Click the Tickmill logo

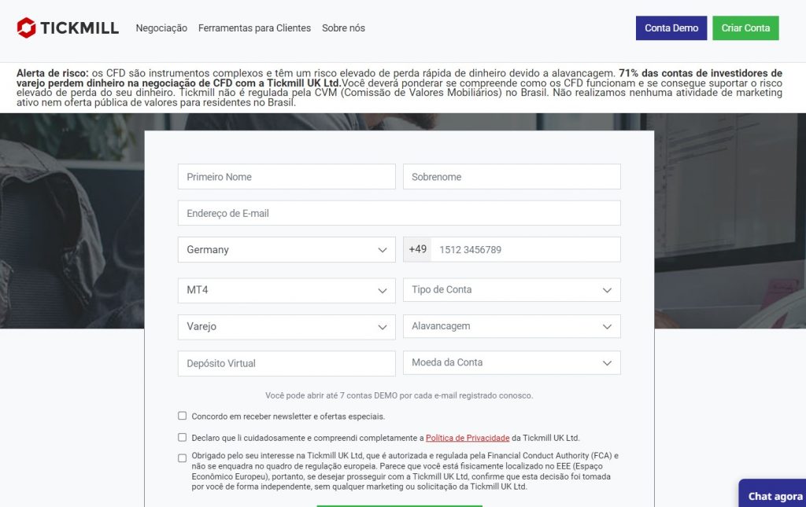tap(68, 28)
